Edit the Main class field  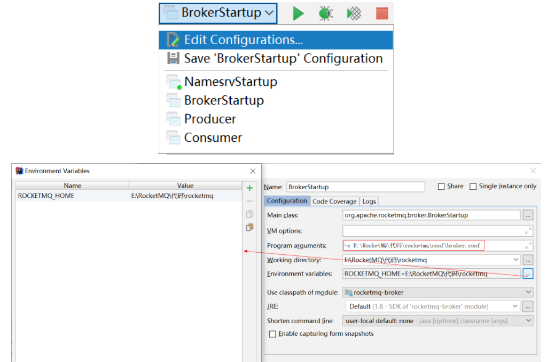click(x=431, y=215)
